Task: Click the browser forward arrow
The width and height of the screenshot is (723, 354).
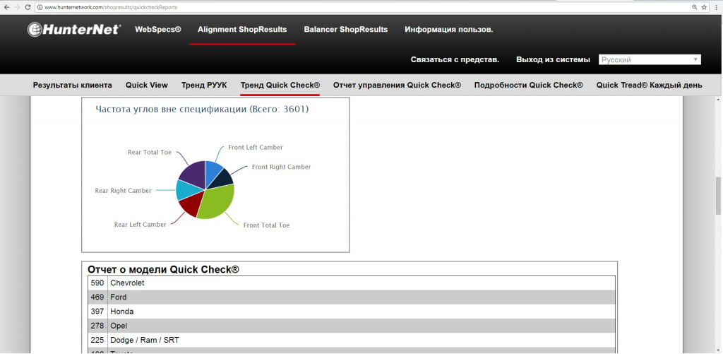Action: click(17, 7)
